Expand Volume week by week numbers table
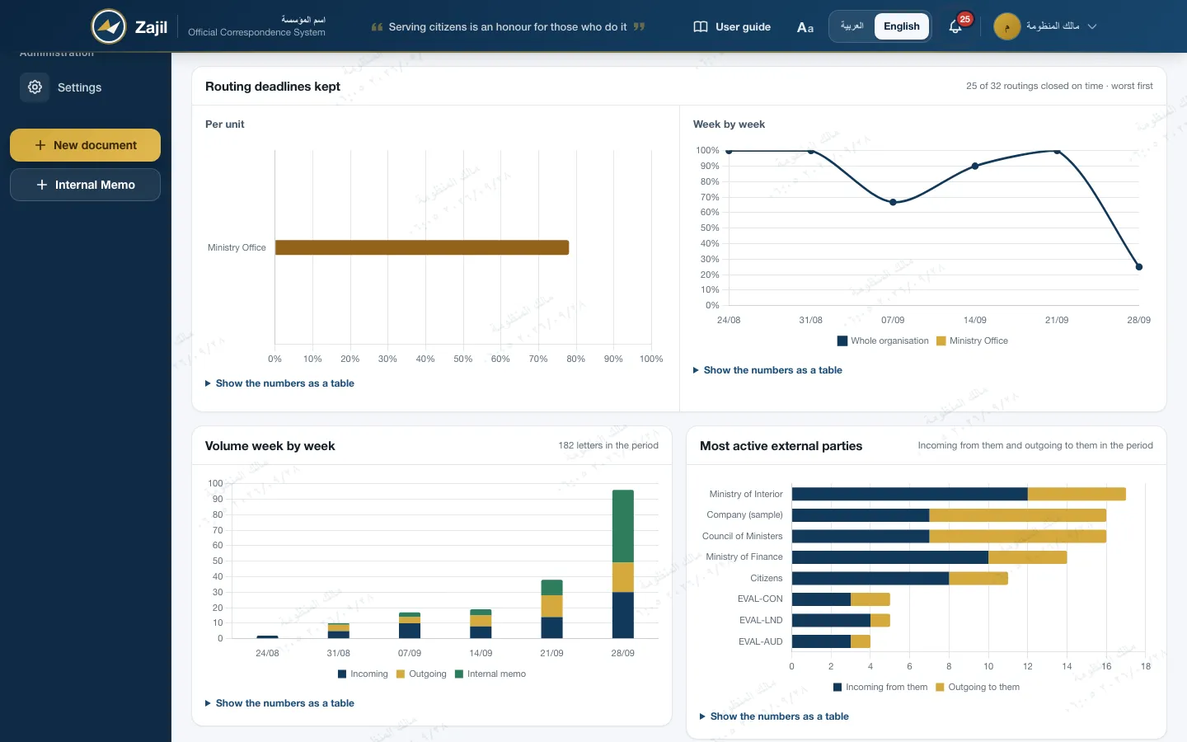 (x=279, y=703)
